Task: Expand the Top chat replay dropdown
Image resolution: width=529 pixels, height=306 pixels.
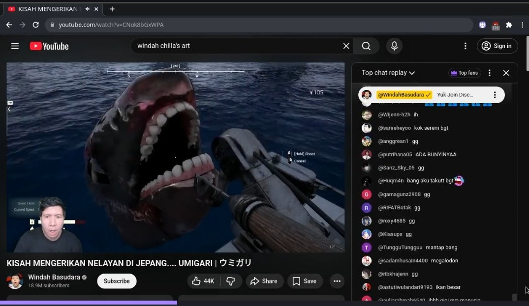Action: 388,73
